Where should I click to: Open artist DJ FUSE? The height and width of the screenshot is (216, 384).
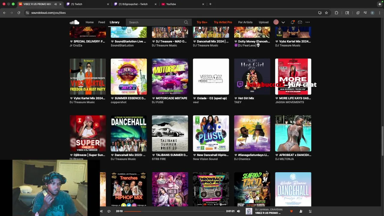click(x=157, y=102)
